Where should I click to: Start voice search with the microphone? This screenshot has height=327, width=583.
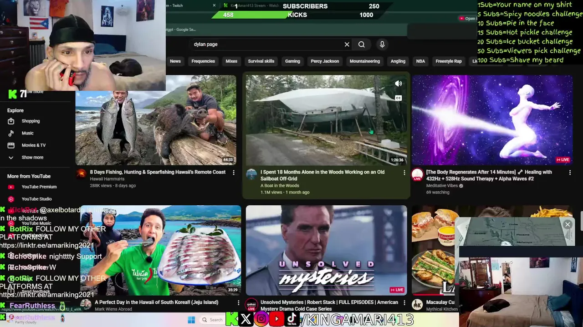pyautogui.click(x=382, y=44)
